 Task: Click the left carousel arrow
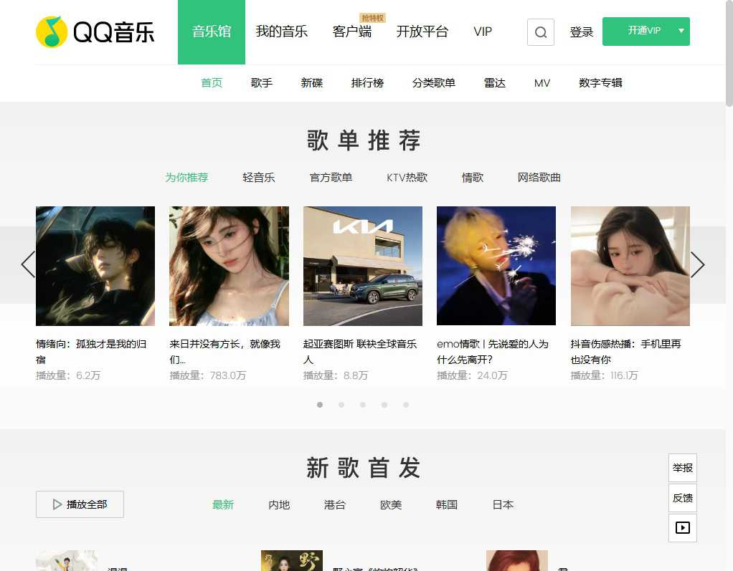28,264
